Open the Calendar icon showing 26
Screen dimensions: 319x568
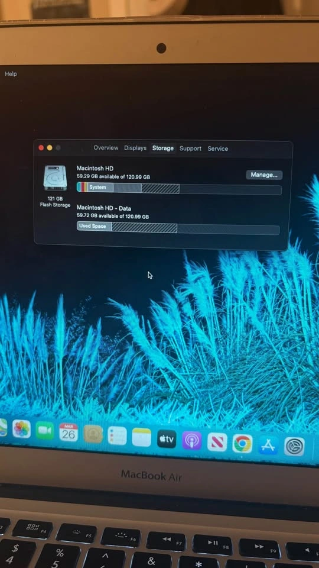pos(69,432)
